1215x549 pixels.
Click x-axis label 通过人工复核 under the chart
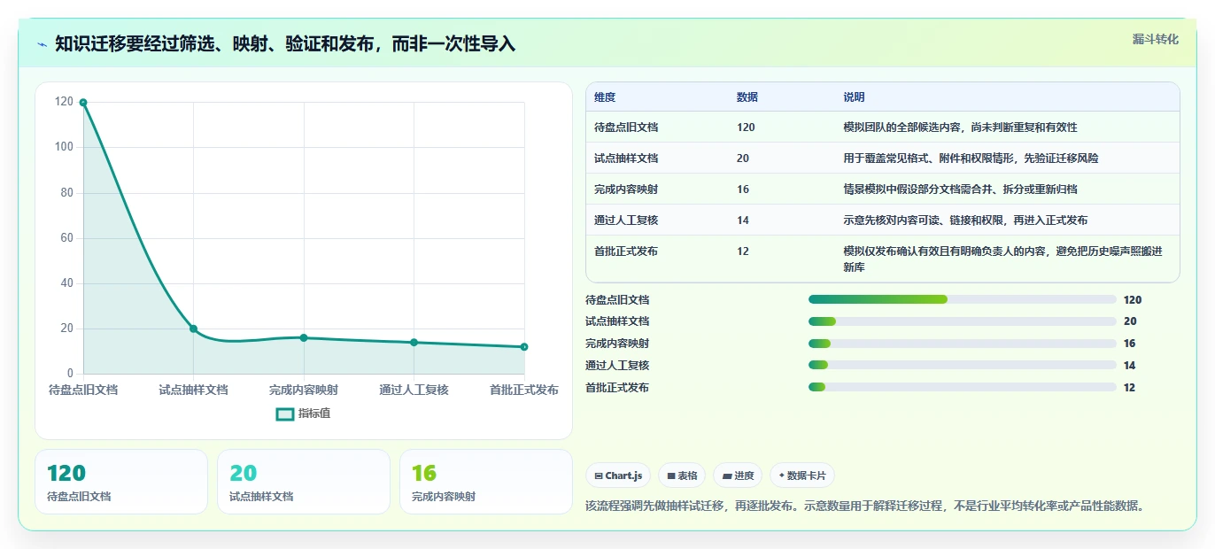pyautogui.click(x=414, y=390)
